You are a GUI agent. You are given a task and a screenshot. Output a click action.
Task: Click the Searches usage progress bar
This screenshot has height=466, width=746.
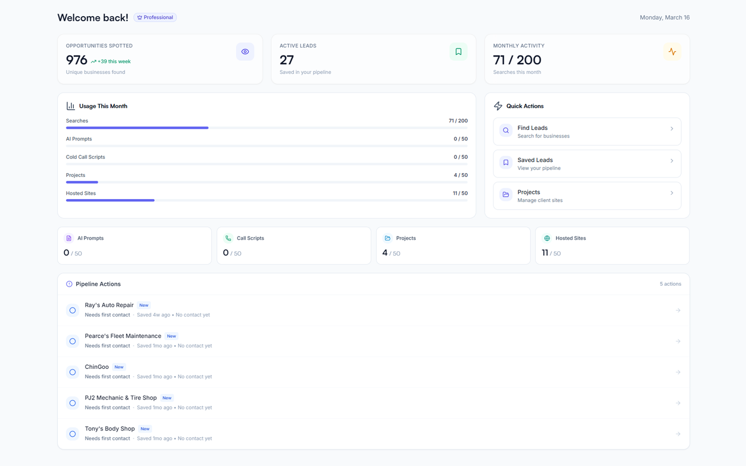point(266,128)
